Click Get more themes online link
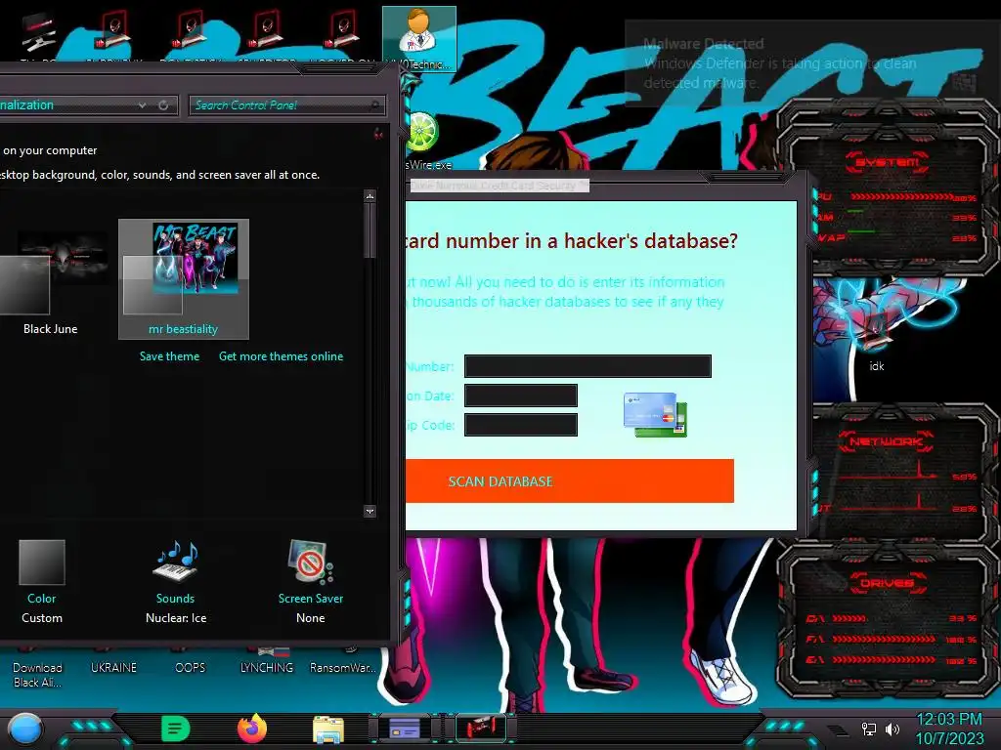The height and width of the screenshot is (750, 1001). point(281,356)
